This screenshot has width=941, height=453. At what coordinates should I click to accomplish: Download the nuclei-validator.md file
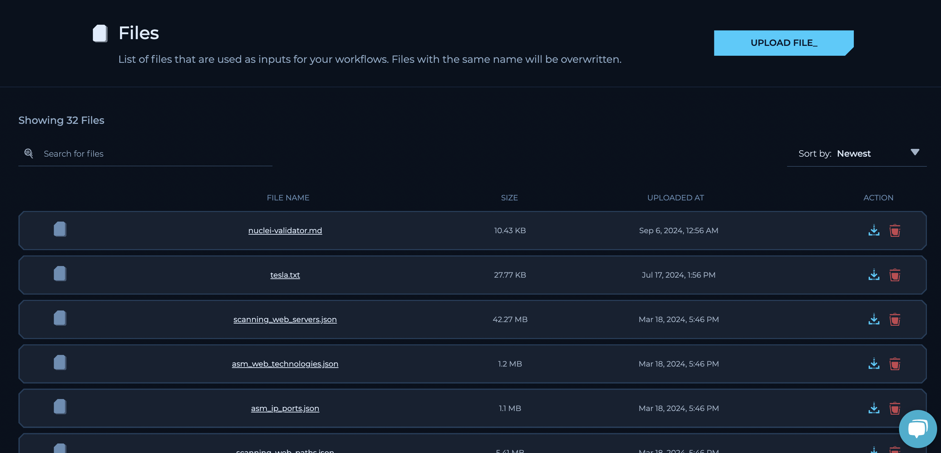pyautogui.click(x=874, y=230)
